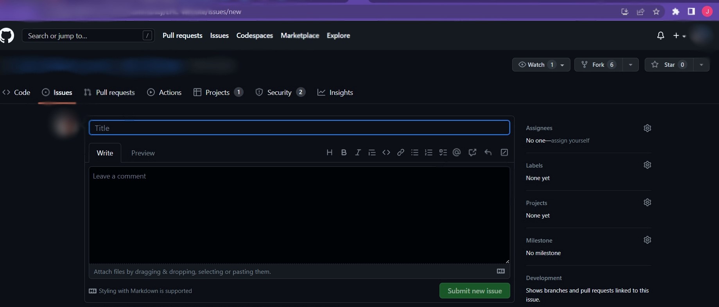
Task: Go to Marketplace
Action: click(x=300, y=36)
